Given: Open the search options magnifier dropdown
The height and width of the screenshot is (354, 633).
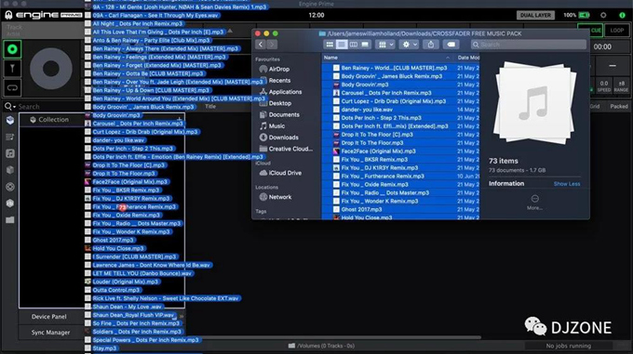Looking at the screenshot, I should tap(9, 107).
